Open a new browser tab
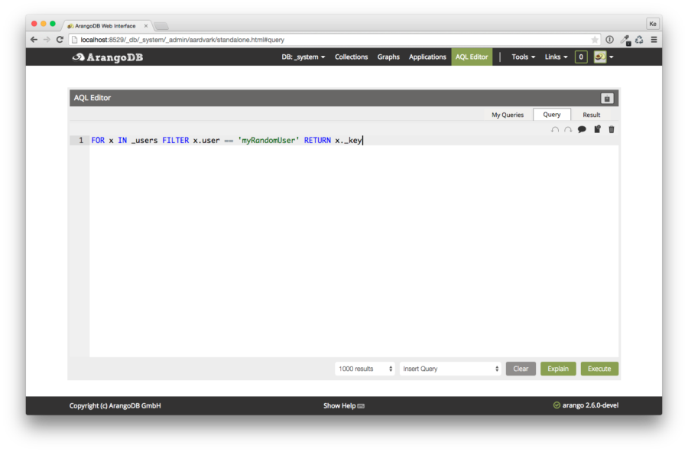 click(x=161, y=26)
